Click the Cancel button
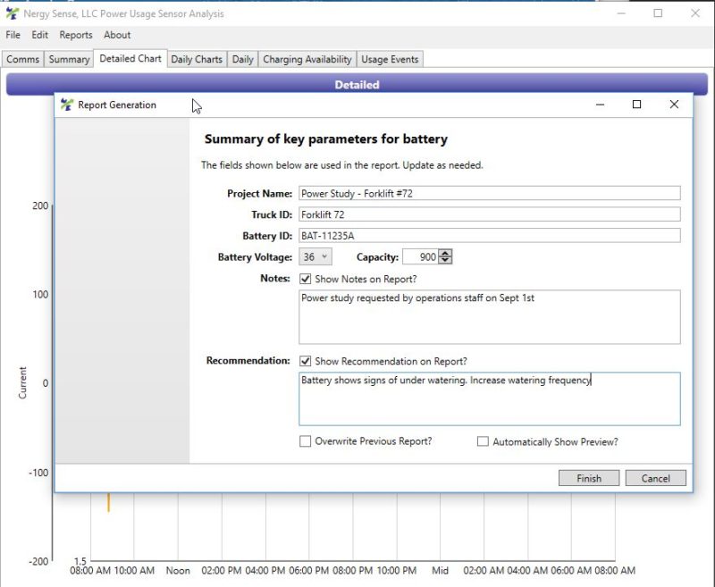The width and height of the screenshot is (715, 587). (x=655, y=478)
